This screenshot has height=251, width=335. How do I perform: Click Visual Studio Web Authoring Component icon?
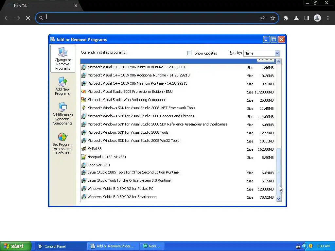coord(84,100)
